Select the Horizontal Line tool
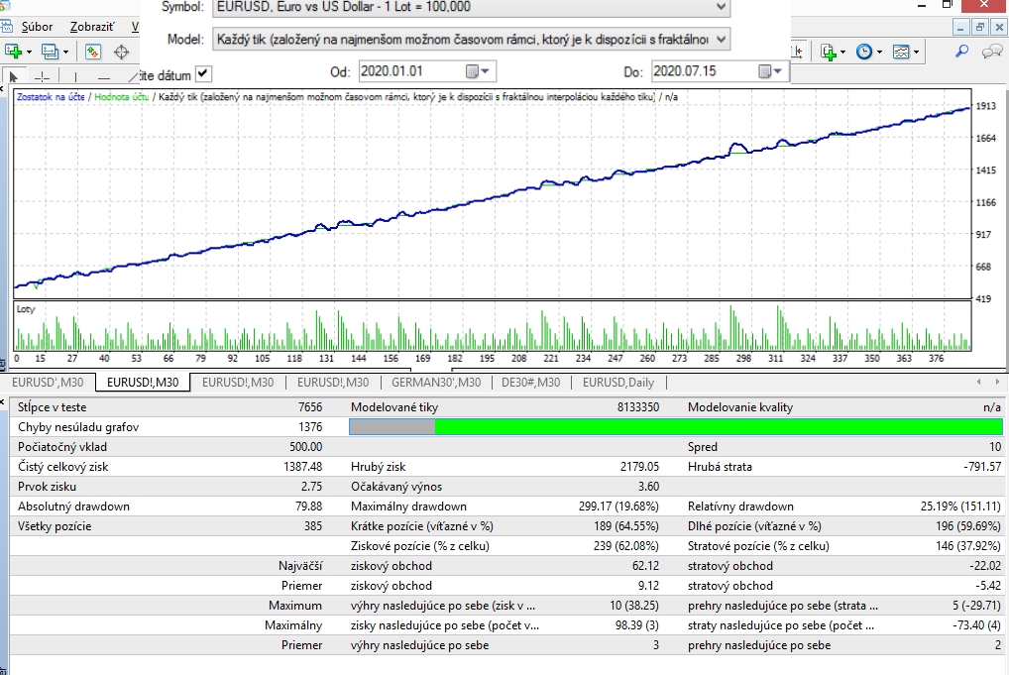Viewport: 1009px width, 675px height. coord(104,77)
